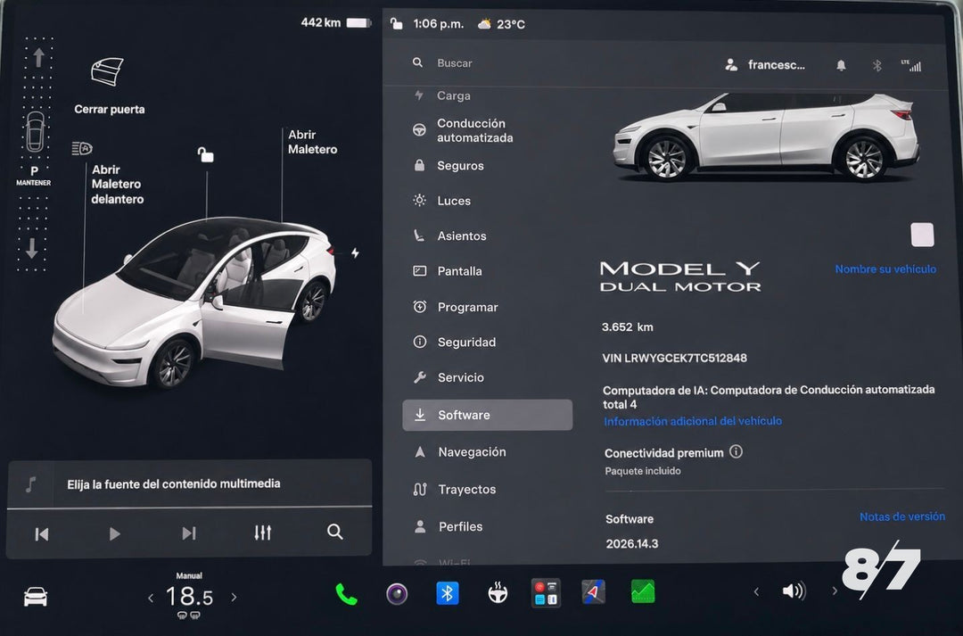Image resolution: width=963 pixels, height=636 pixels.
Task: Tap the white color swatch beside the vehicle
Action: point(922,235)
